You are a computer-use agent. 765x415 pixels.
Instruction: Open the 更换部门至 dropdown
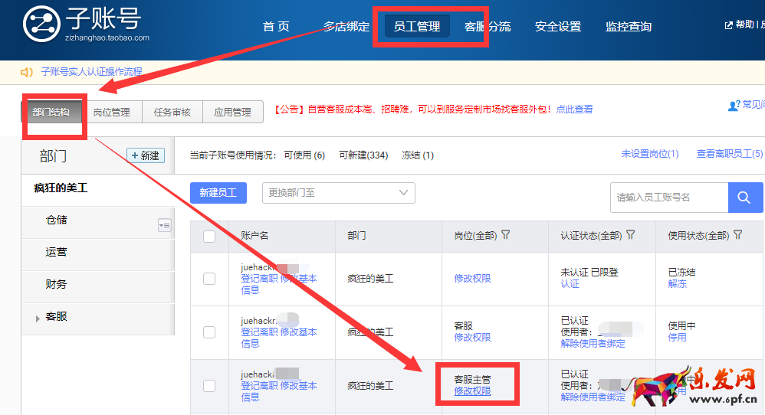click(339, 193)
